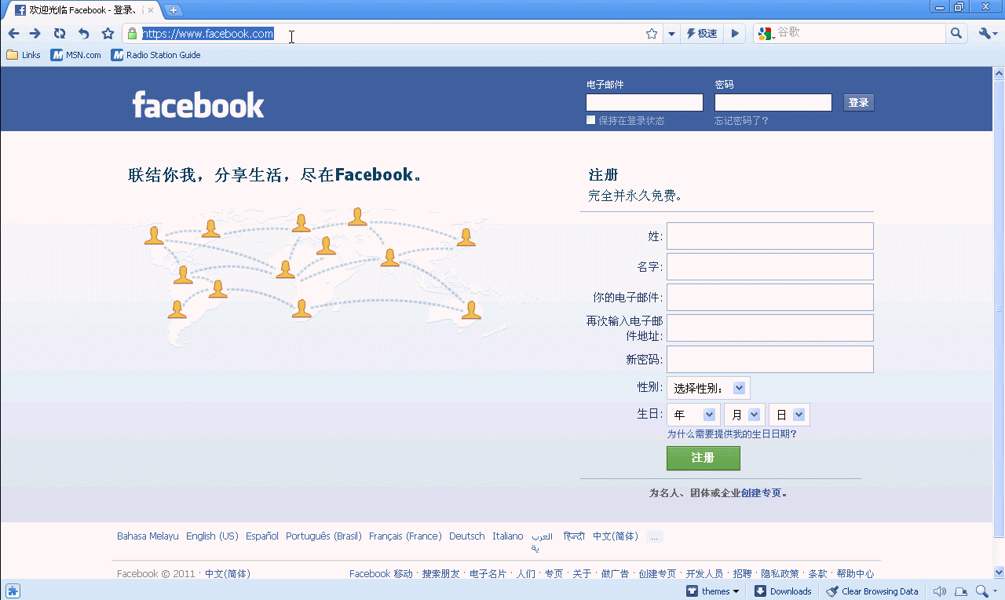The height and width of the screenshot is (600, 1005).
Task: Click the vertical scrollbar up arrow
Action: point(999,73)
